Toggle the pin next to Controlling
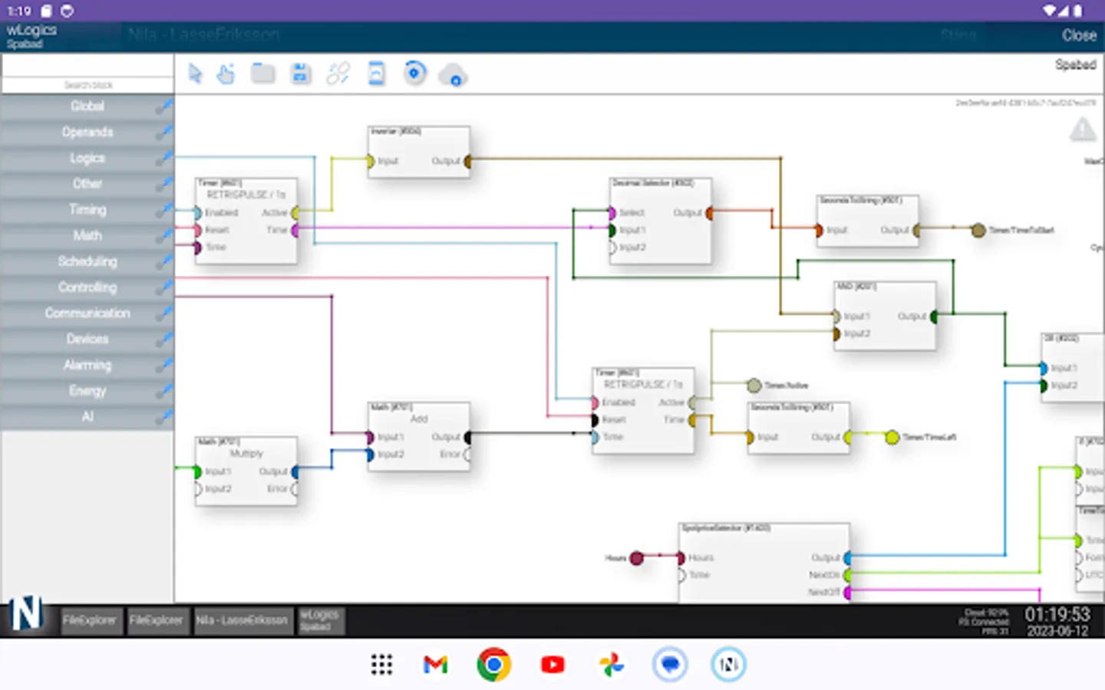The width and height of the screenshot is (1105, 690). [x=163, y=287]
